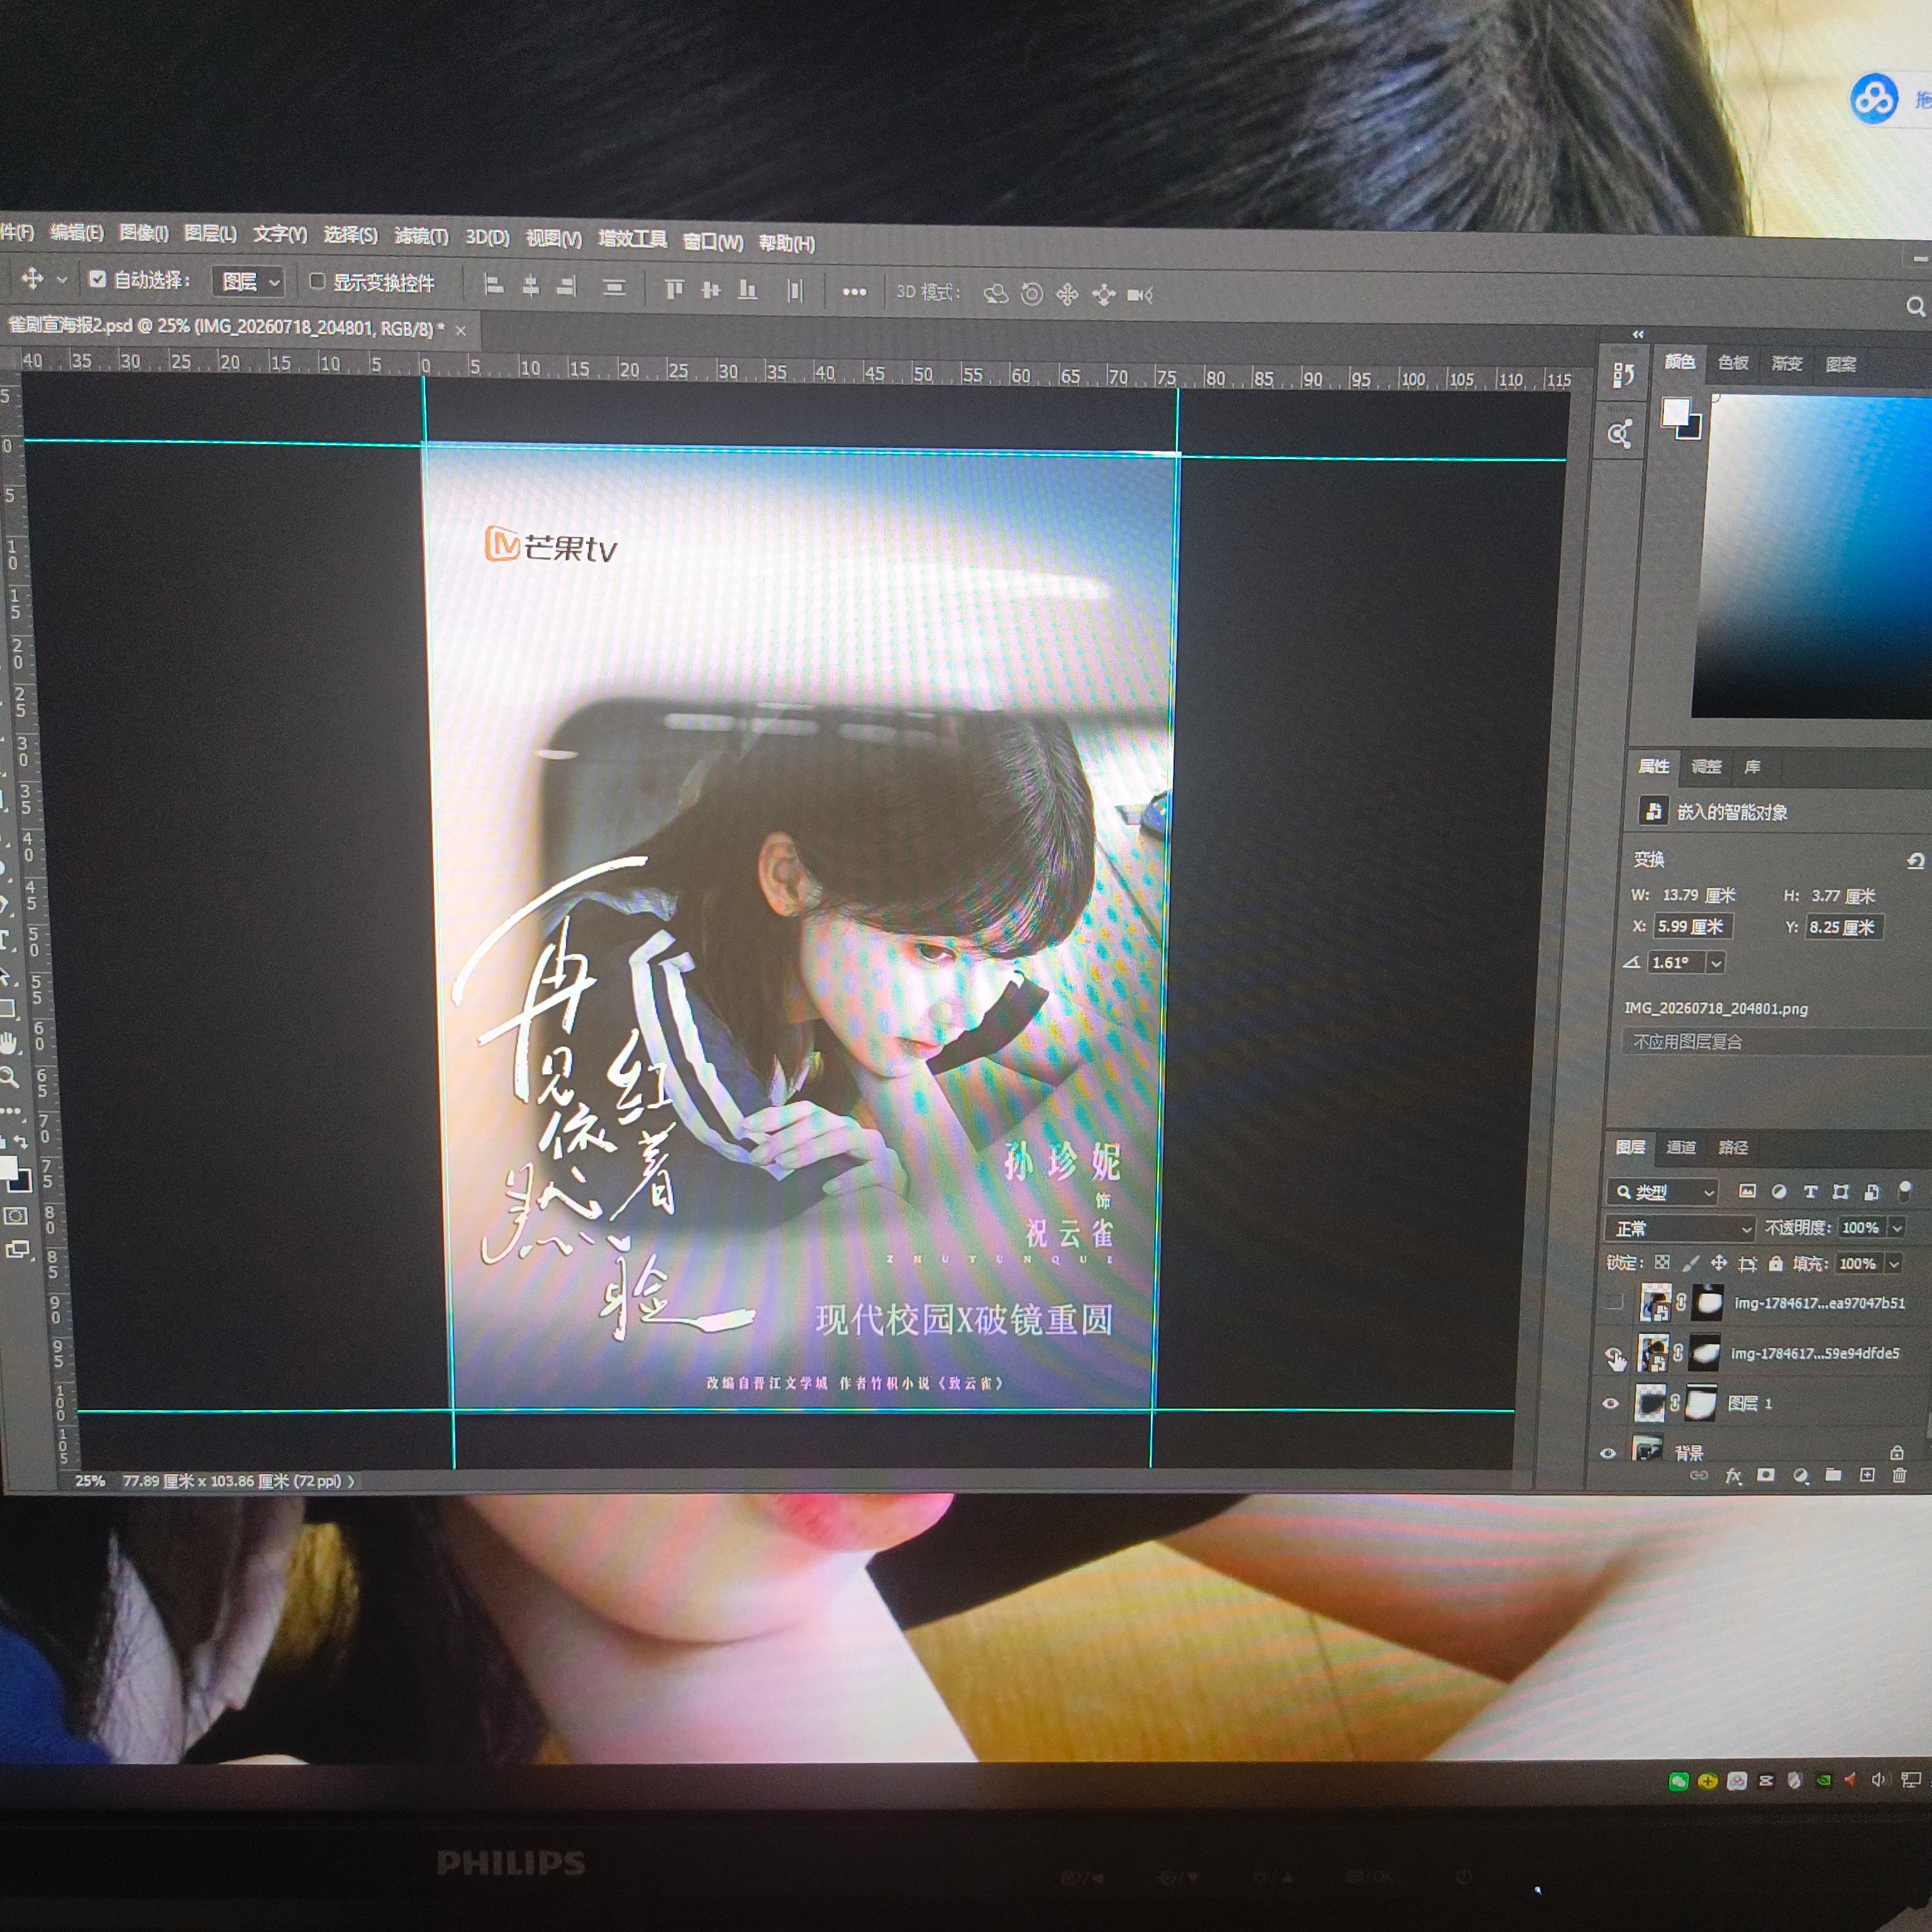Open the 滤镜(T) menu
Viewport: 1932px width, 1932px height.
421,236
